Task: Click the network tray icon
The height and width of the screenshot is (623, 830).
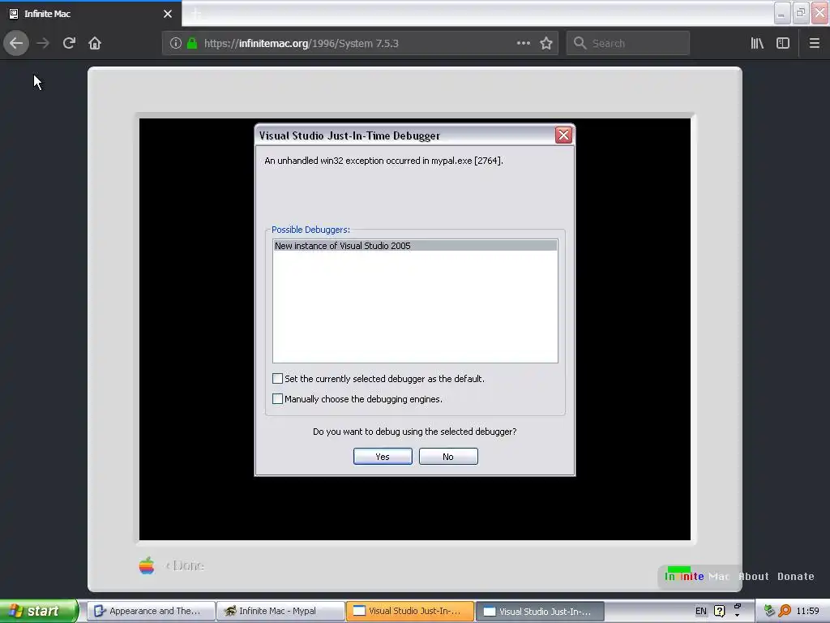Action: tap(770, 612)
